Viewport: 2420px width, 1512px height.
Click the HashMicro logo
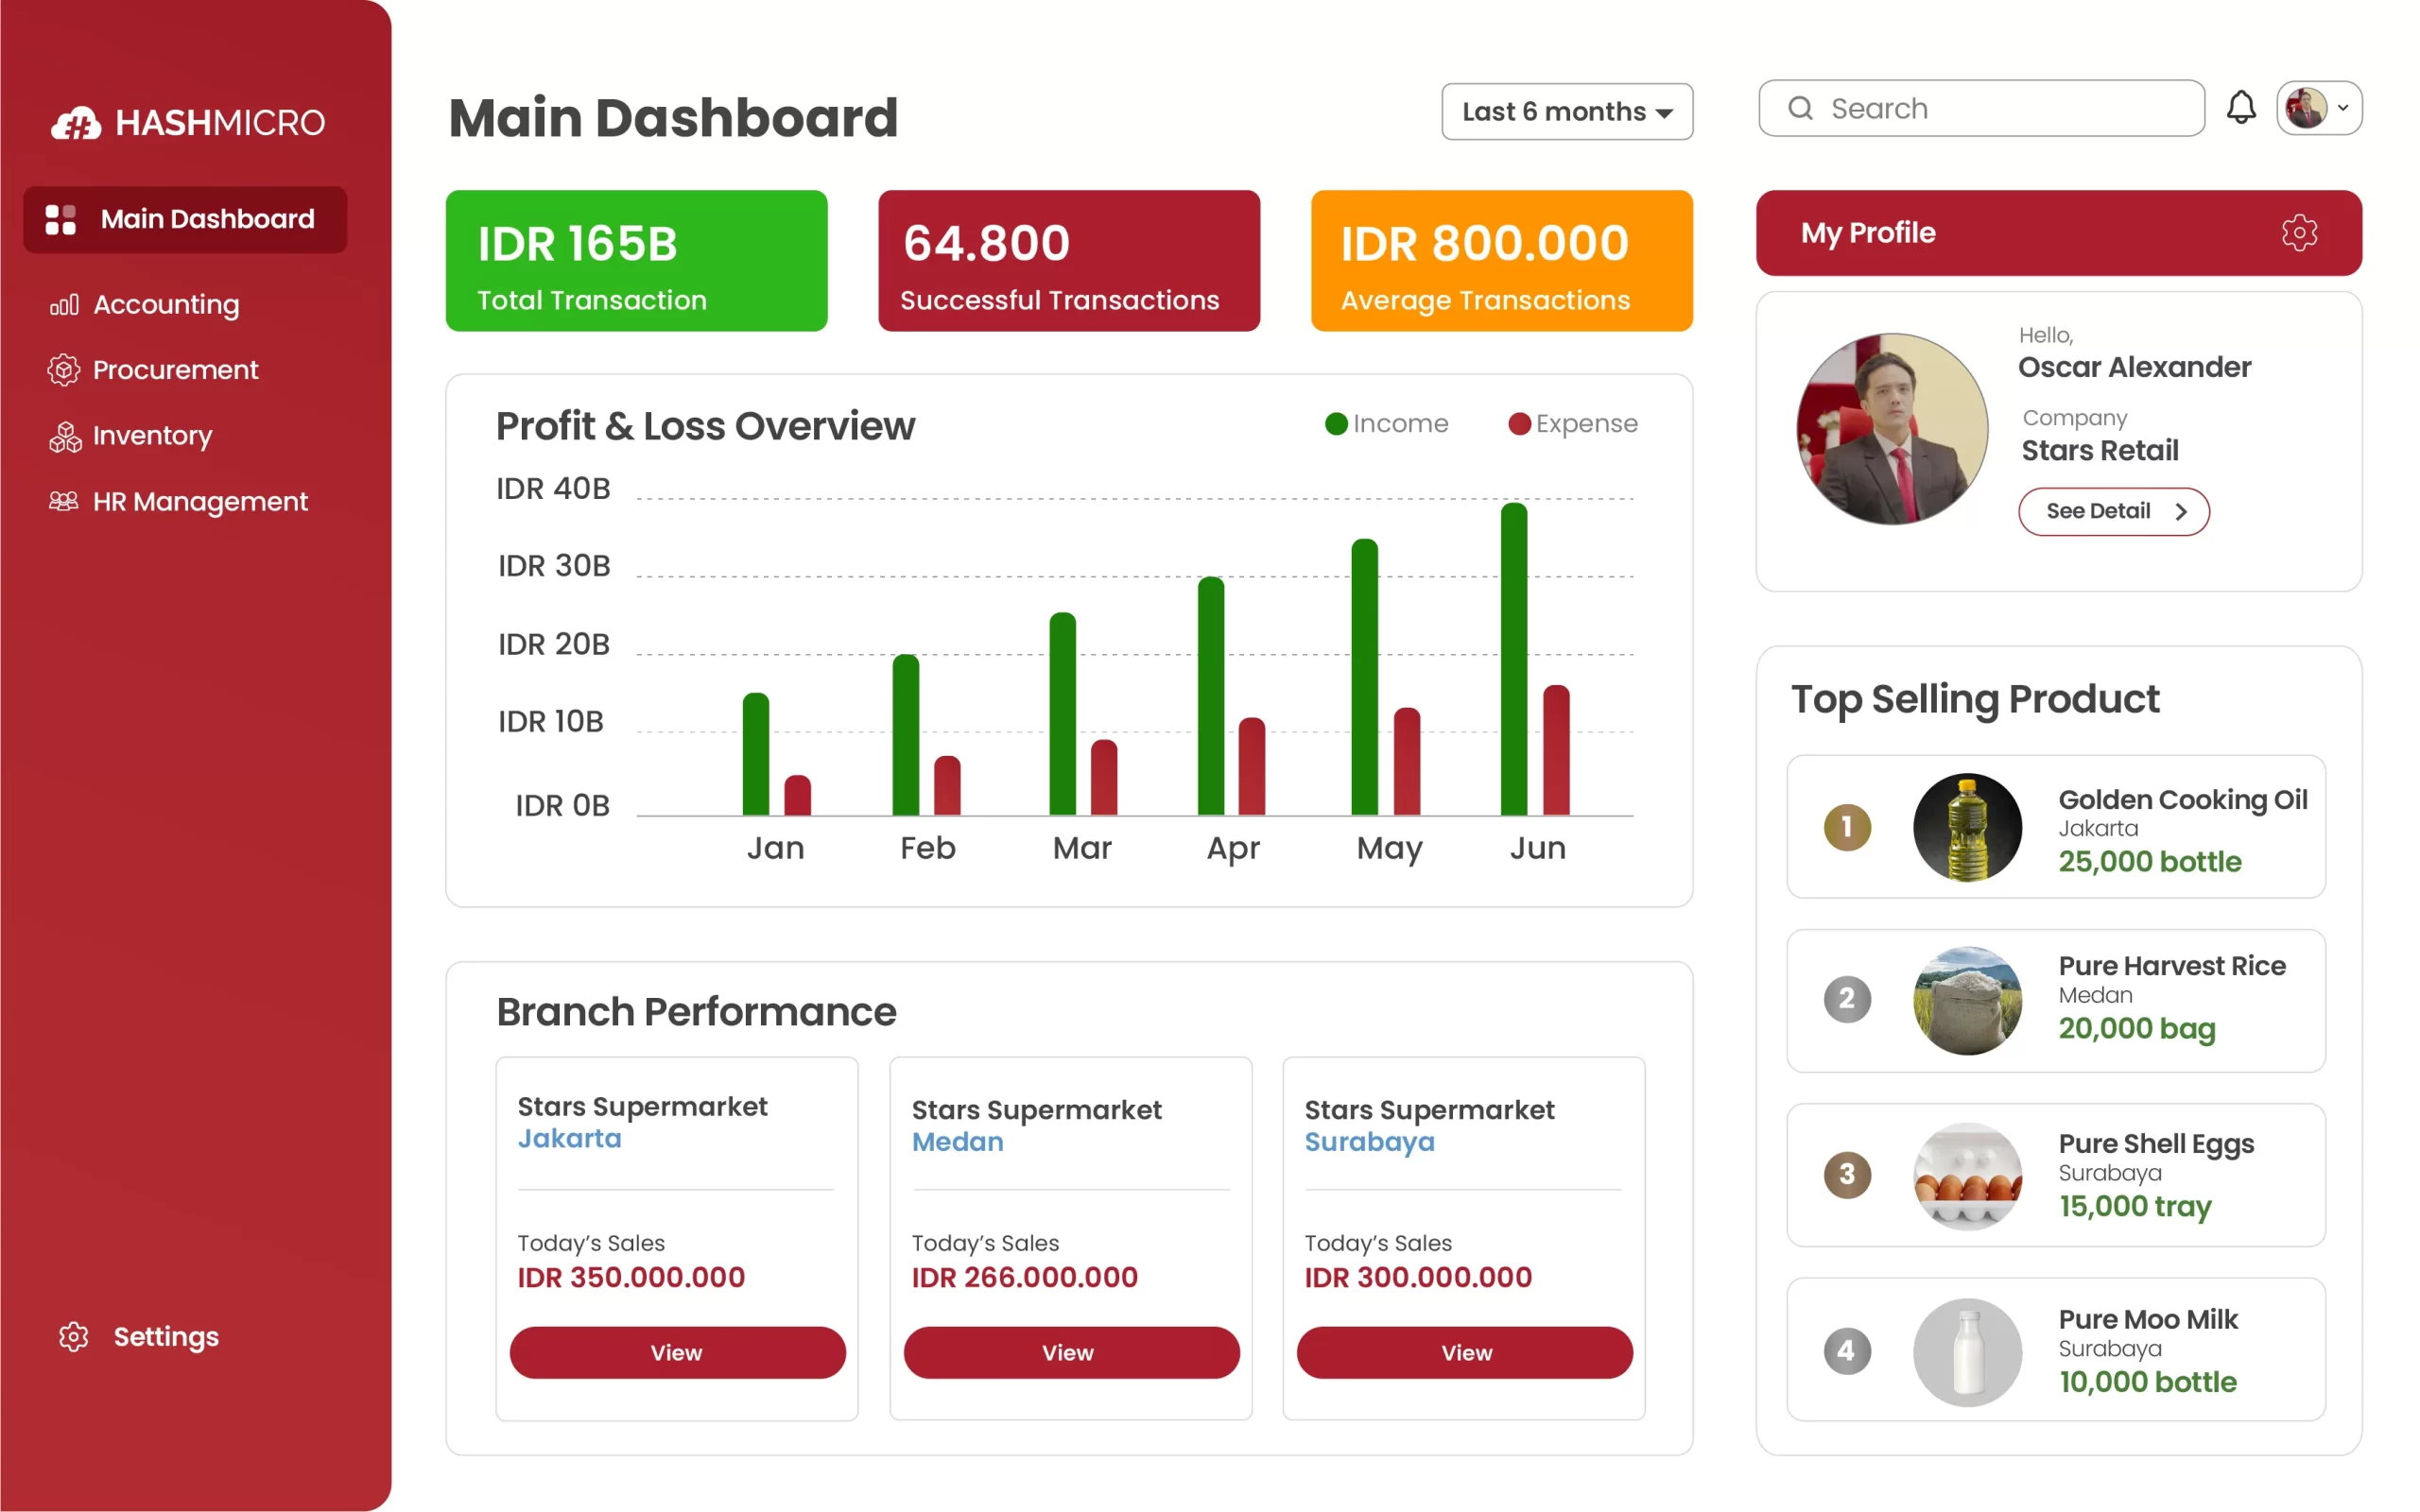pyautogui.click(x=188, y=122)
